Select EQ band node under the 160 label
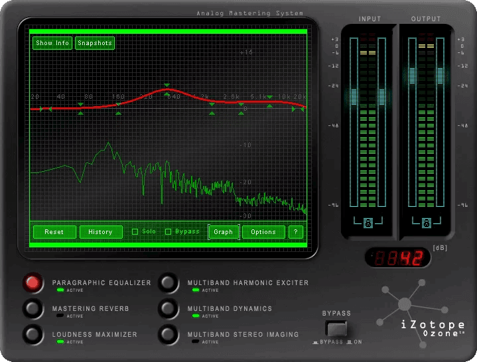The width and height of the screenshot is (477, 362). [x=118, y=109]
